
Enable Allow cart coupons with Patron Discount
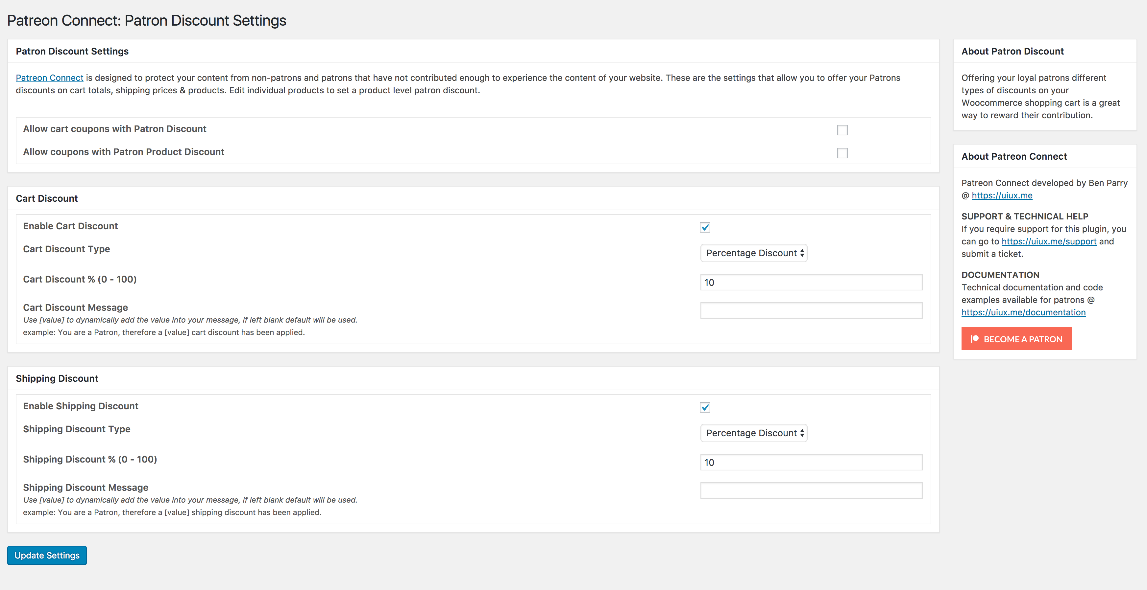[x=842, y=130]
